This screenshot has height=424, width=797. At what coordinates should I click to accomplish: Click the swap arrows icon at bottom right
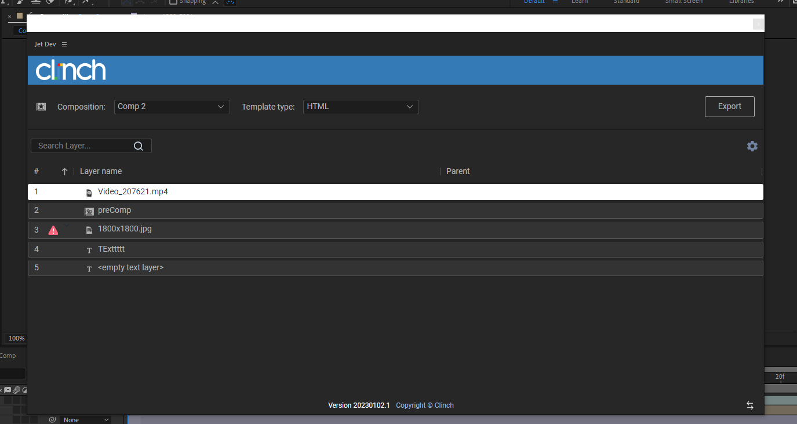point(750,405)
